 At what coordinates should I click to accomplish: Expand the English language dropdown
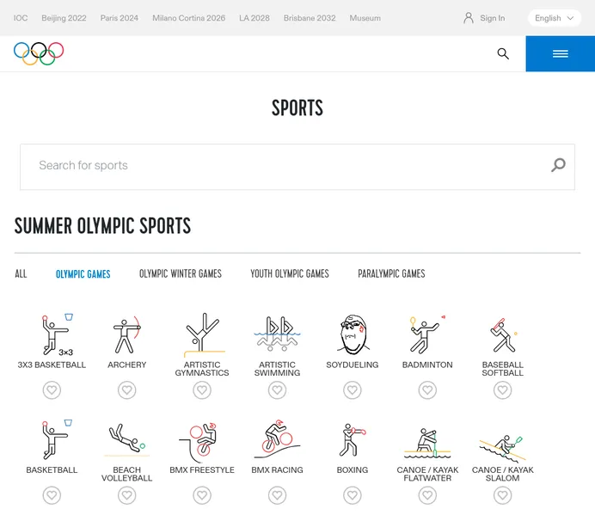coord(554,18)
